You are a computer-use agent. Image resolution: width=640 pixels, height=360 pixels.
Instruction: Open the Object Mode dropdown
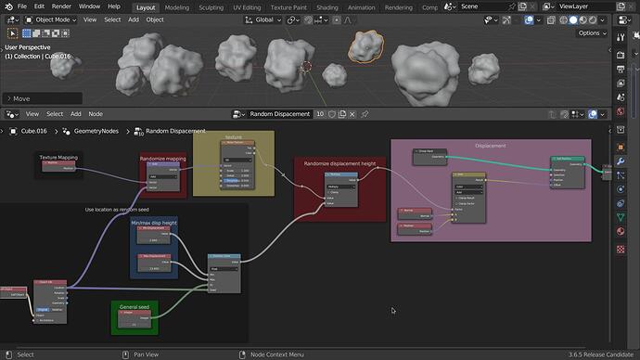point(51,20)
